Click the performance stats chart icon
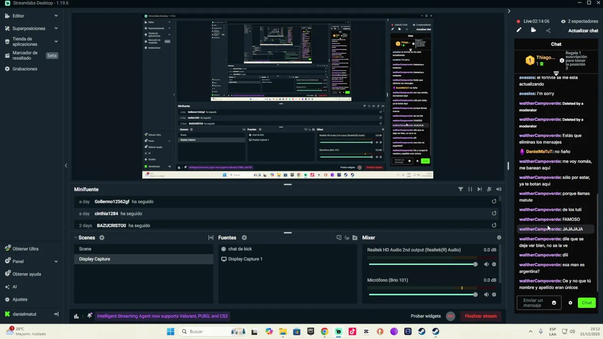The image size is (603, 339). click(x=76, y=316)
